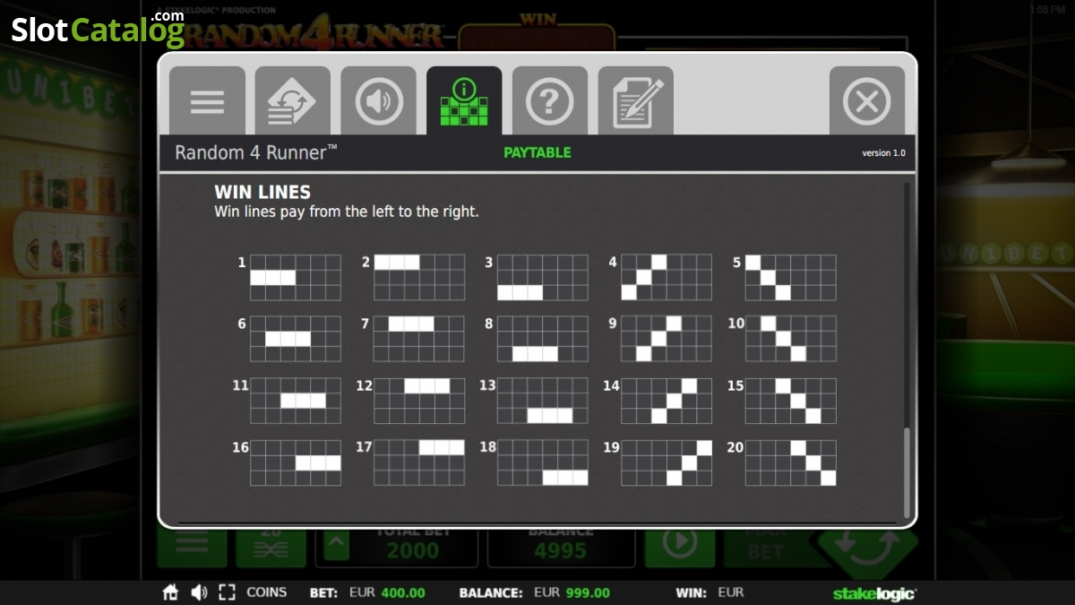Click the text "Win lines pay from the left to the right."
The image size is (1075, 605).
coord(347,212)
